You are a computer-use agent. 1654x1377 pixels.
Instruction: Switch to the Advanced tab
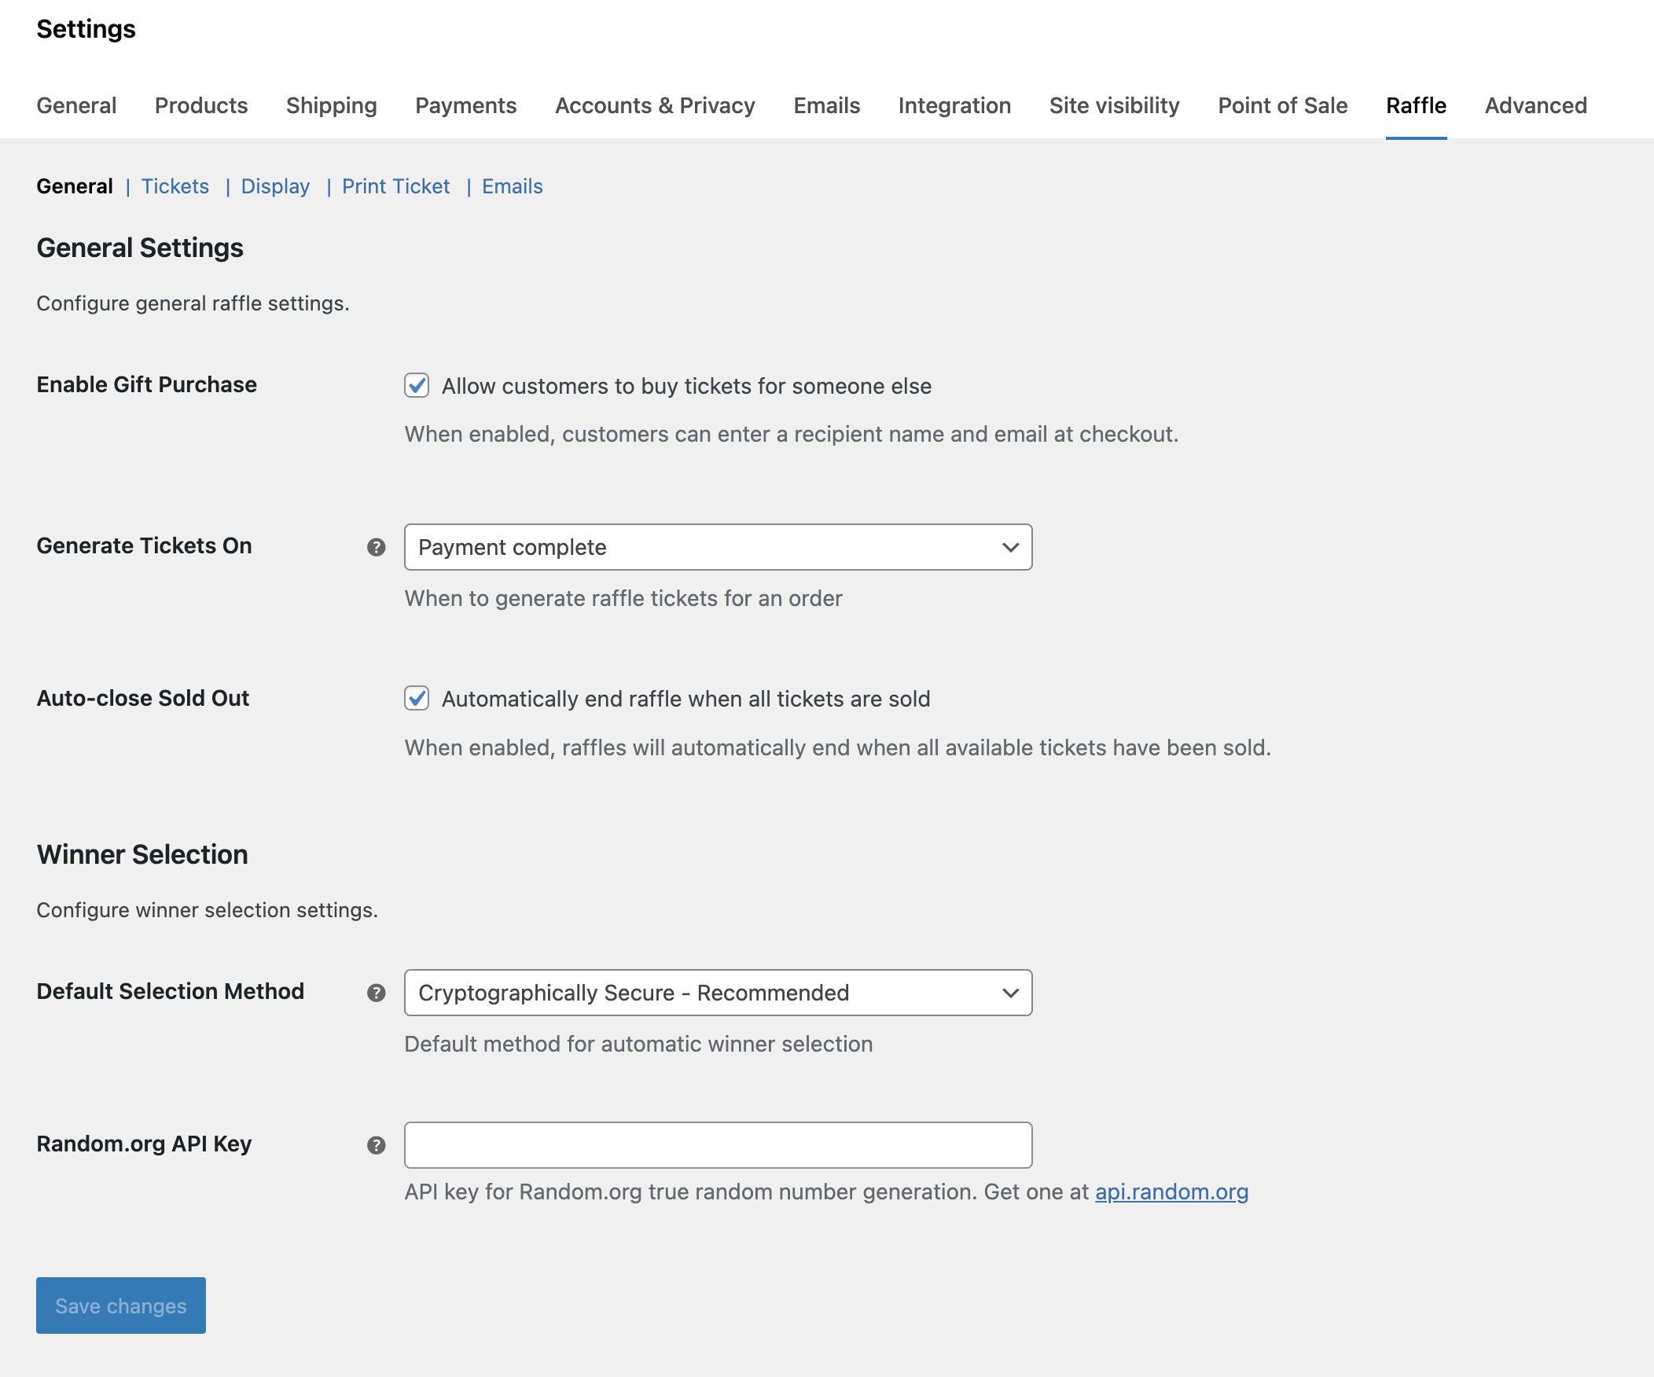[x=1535, y=105]
